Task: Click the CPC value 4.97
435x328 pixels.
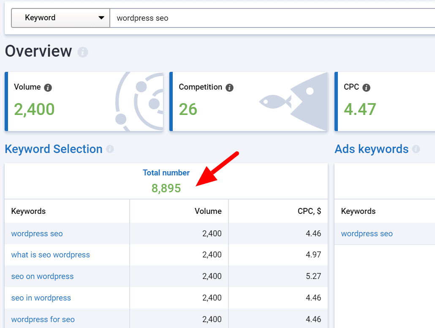Action: pyautogui.click(x=313, y=255)
